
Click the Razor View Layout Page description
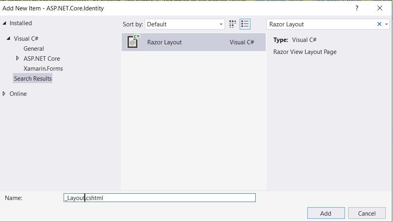coord(305,52)
